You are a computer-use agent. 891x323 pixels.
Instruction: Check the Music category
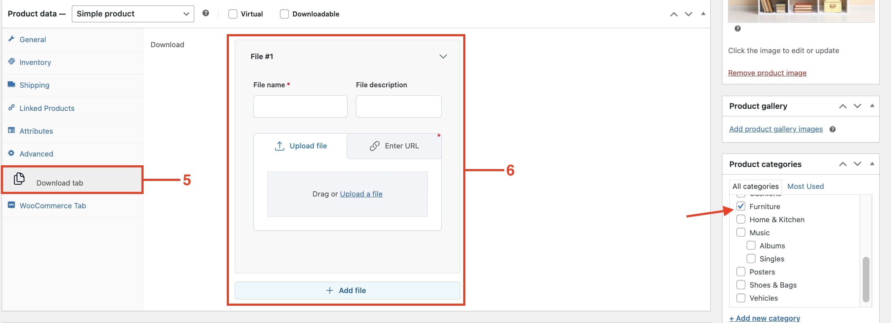pyautogui.click(x=741, y=232)
